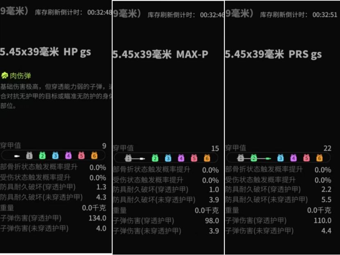Click the 库存刷新倒计时 label in MAX-P panel
Image resolution: width=340 pixels, height=255 pixels.
point(171,15)
